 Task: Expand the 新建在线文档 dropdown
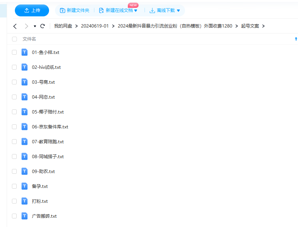click(x=136, y=10)
